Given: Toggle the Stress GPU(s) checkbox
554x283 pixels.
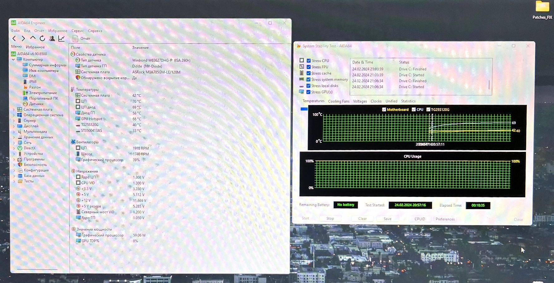Looking at the screenshot, I should pos(309,92).
